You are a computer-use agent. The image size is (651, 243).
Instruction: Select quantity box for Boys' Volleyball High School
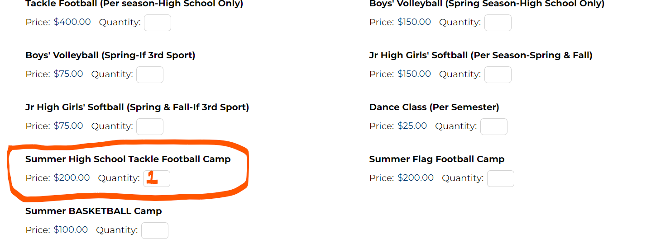[498, 23]
